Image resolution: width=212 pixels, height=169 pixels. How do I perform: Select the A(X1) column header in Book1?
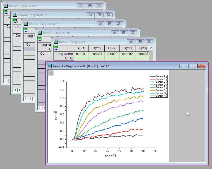[81, 48]
